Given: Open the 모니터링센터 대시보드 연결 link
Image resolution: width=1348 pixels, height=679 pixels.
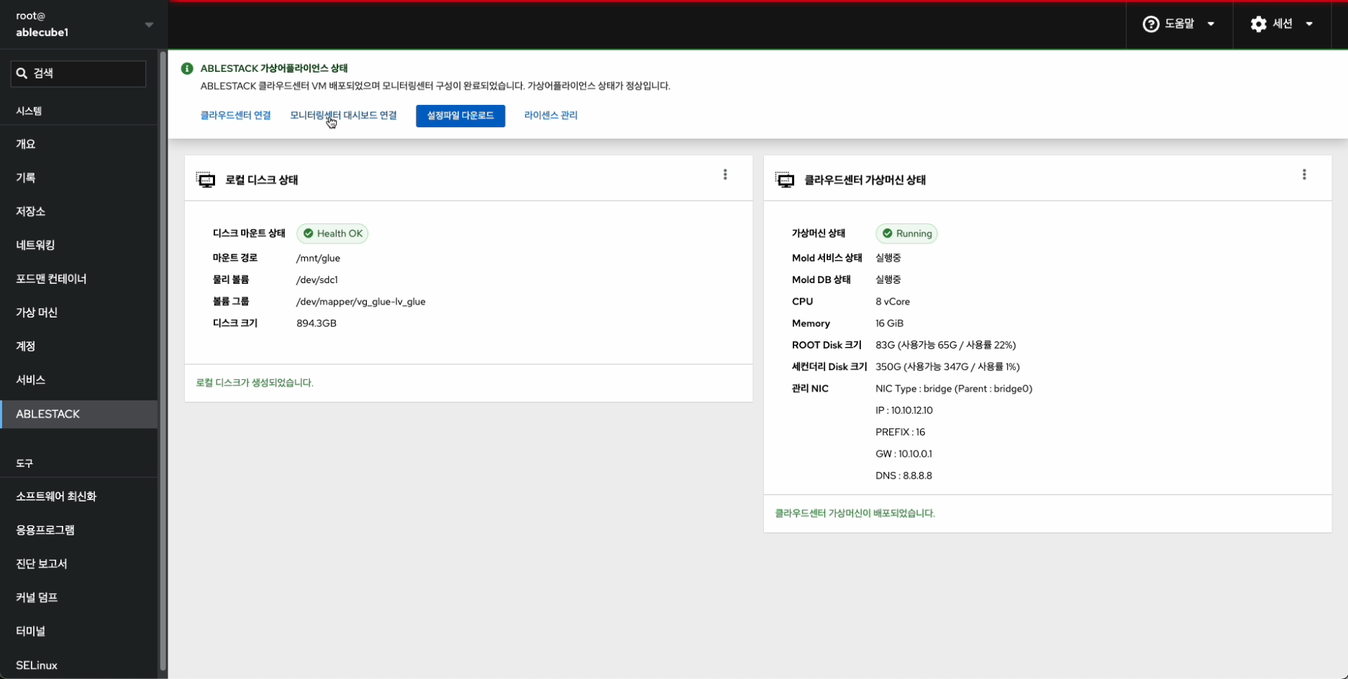Looking at the screenshot, I should coord(343,116).
